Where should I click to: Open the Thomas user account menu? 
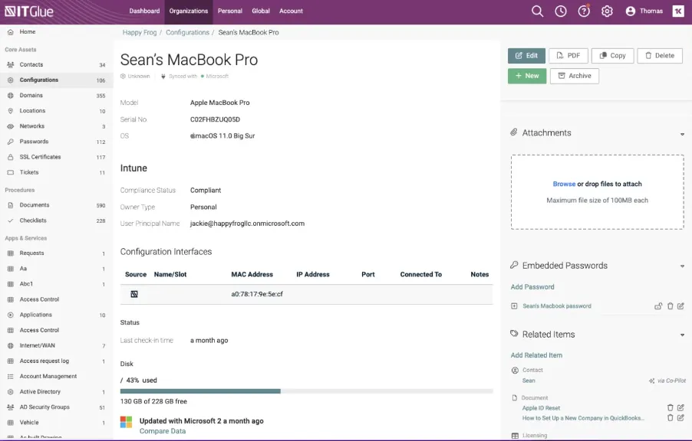(644, 11)
